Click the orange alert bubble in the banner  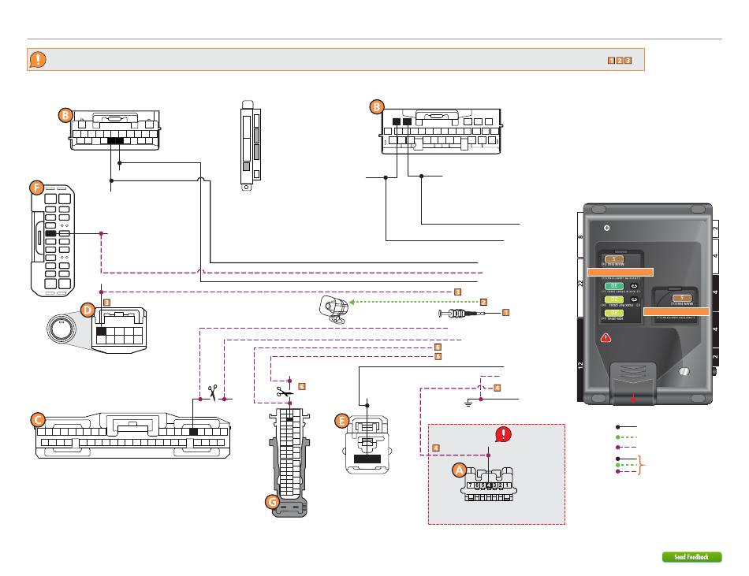[38, 60]
